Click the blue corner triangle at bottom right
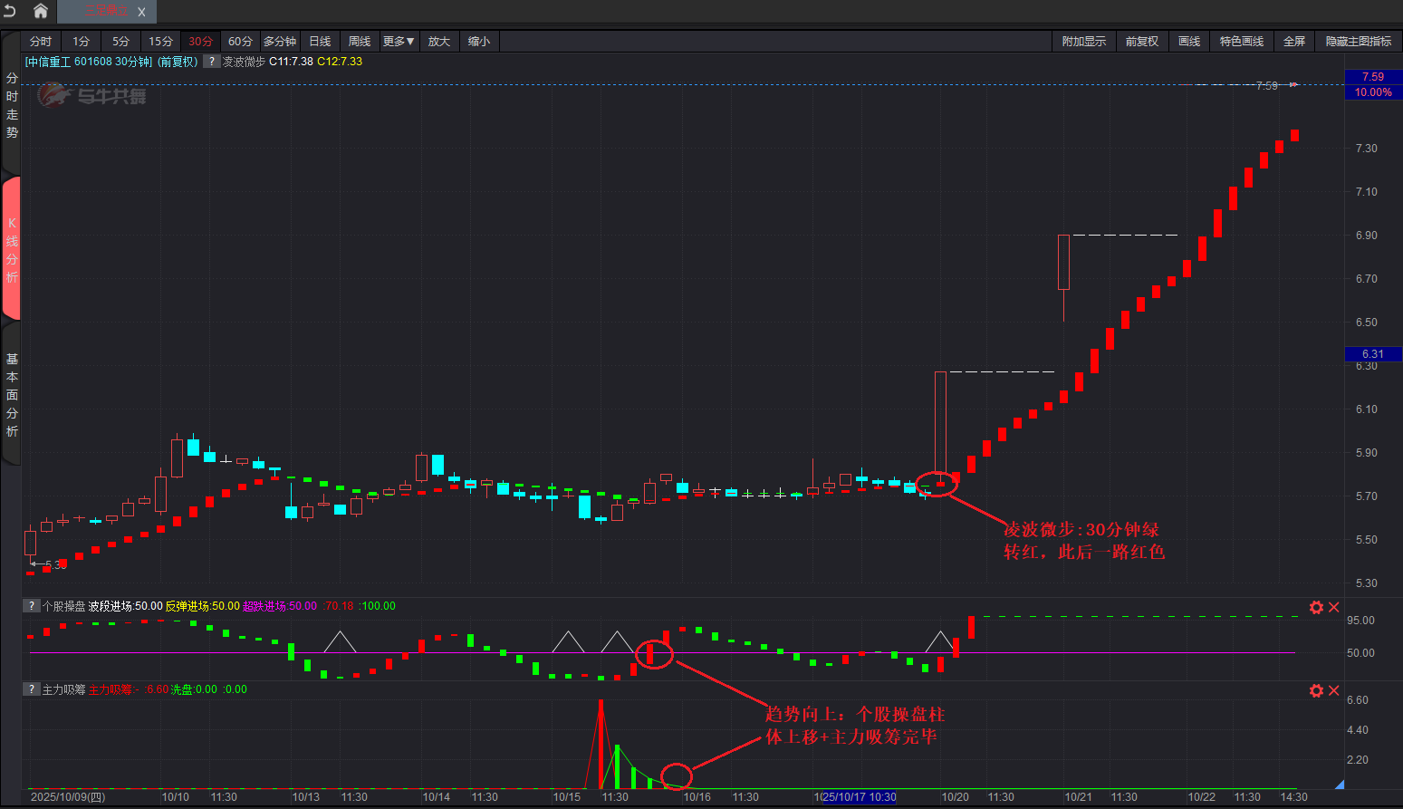1403x809 pixels. tap(1339, 785)
